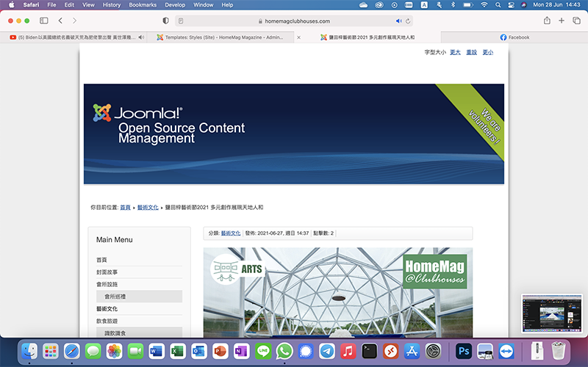Launch Photoshop from the Dock
Image resolution: width=588 pixels, height=367 pixels.
click(463, 351)
